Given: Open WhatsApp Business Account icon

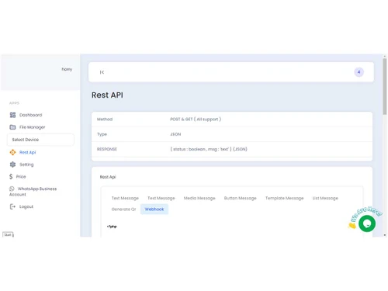Looking at the screenshot, I should (x=12, y=189).
